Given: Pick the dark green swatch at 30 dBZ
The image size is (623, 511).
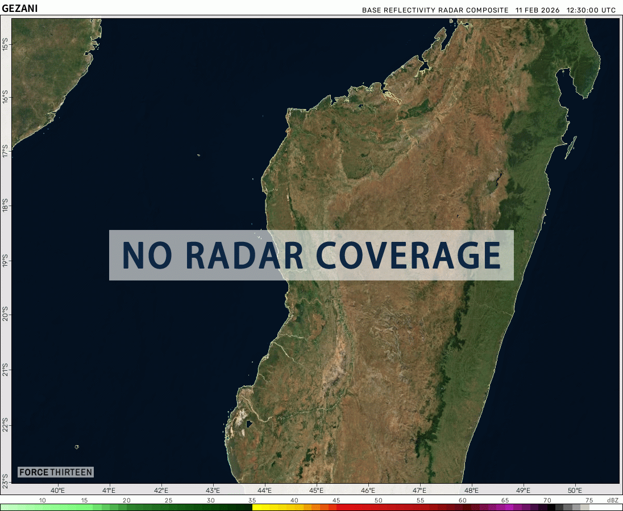Looking at the screenshot, I should tap(211, 507).
